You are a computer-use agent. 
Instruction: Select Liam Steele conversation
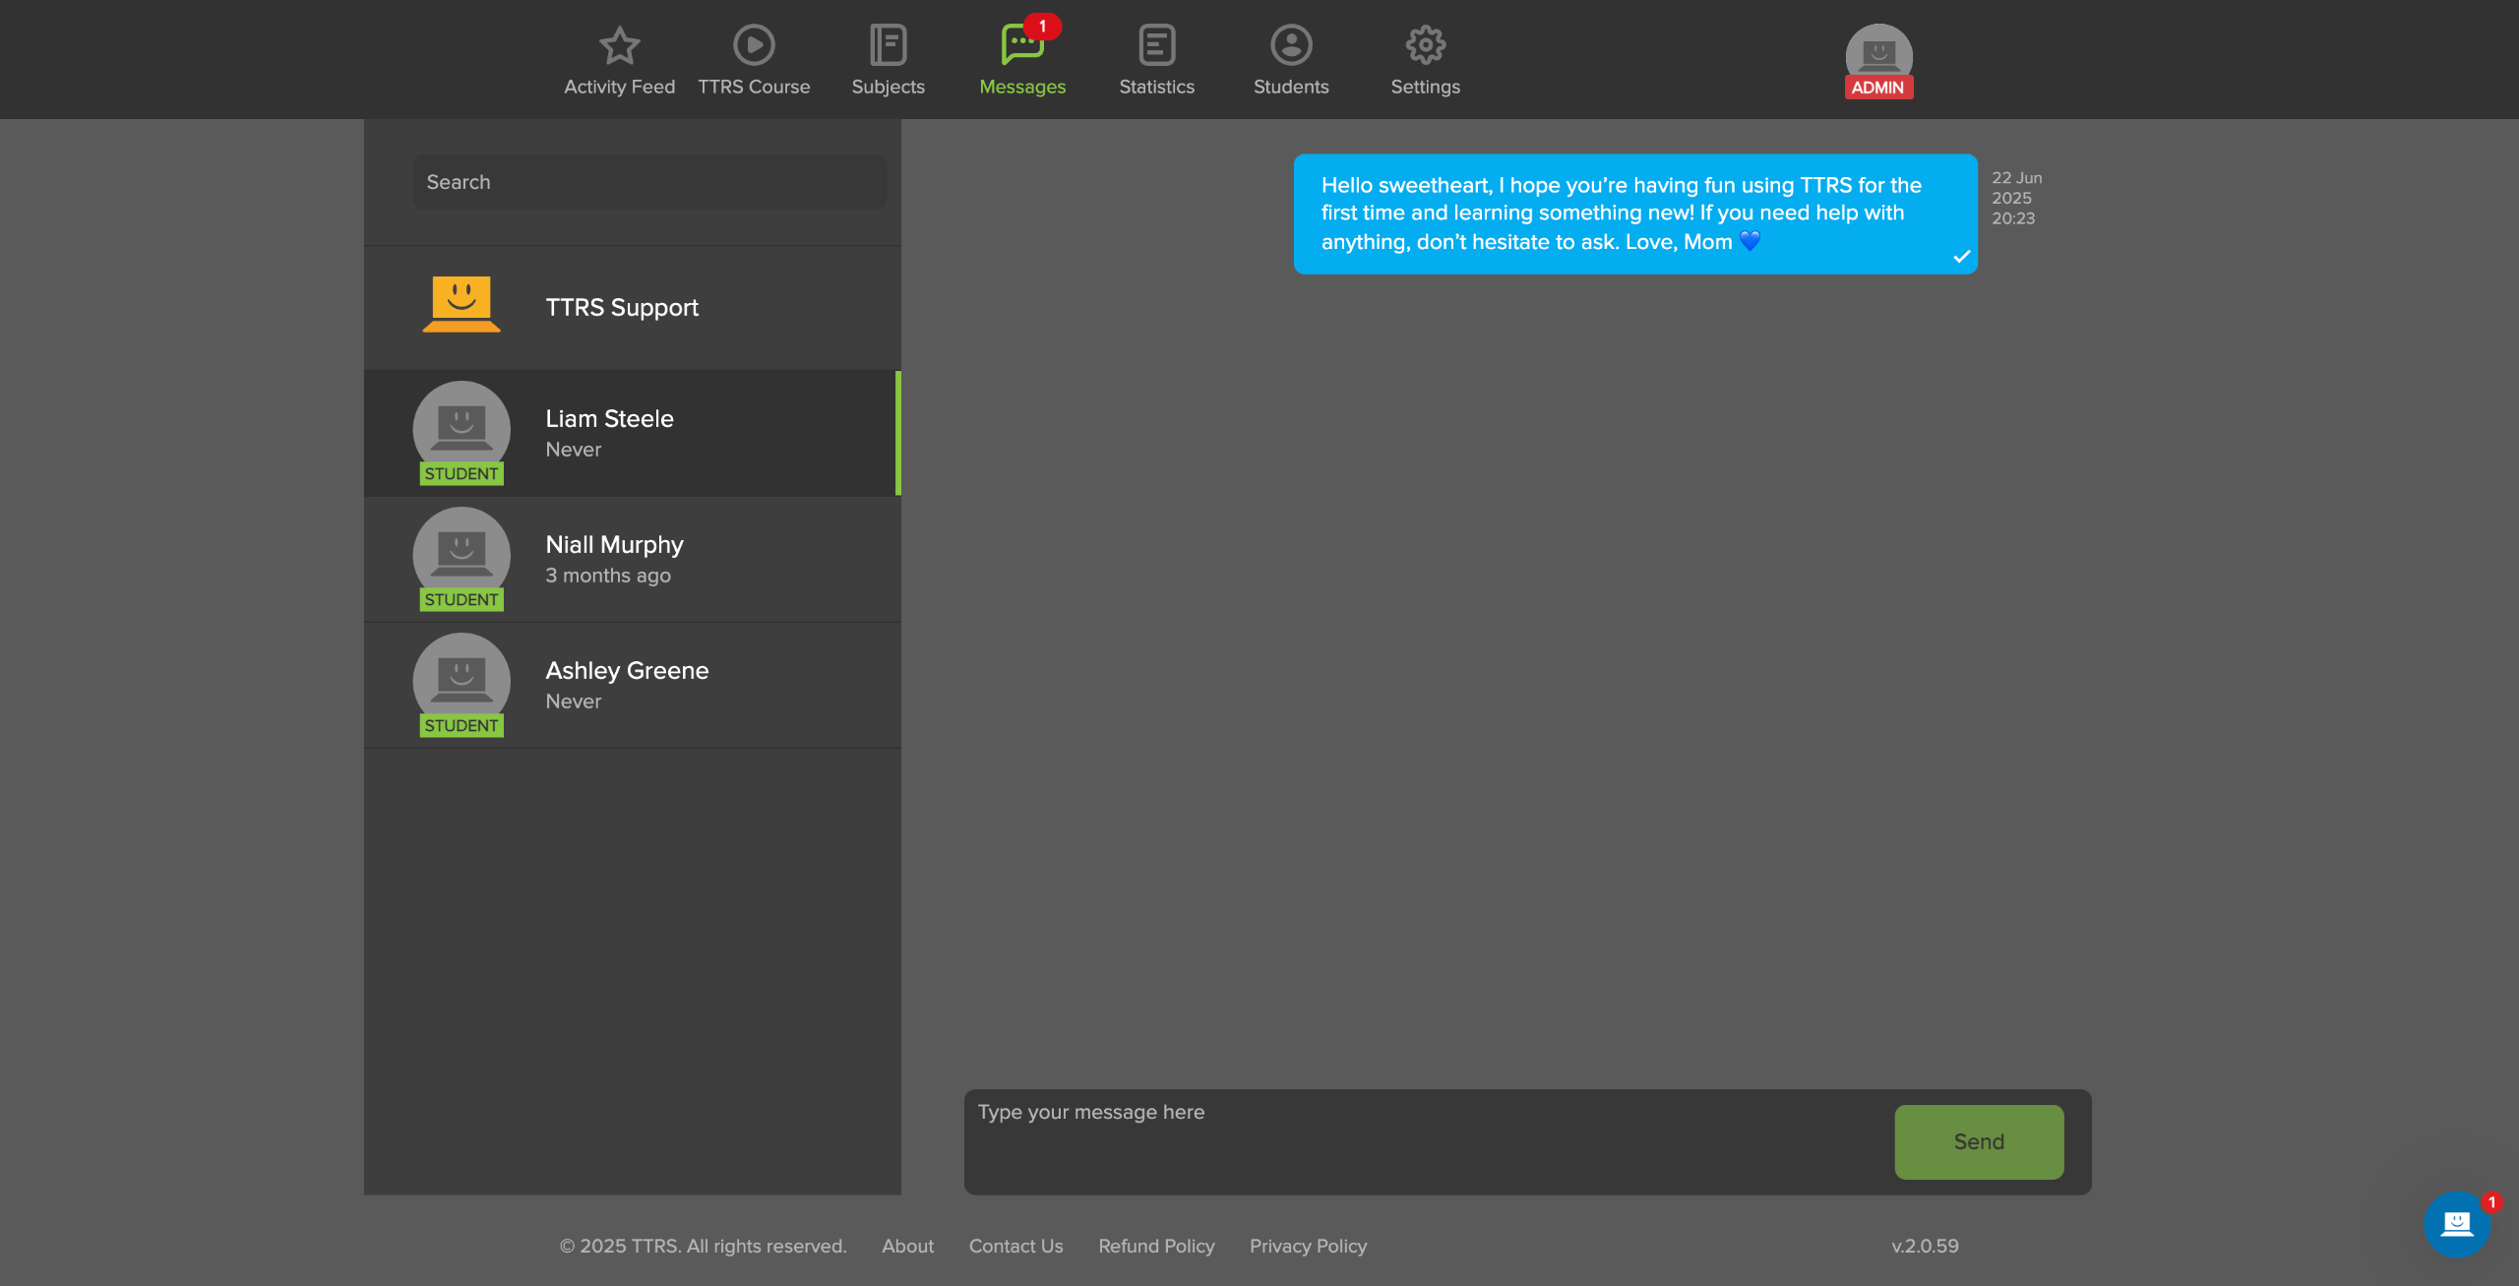(632, 433)
